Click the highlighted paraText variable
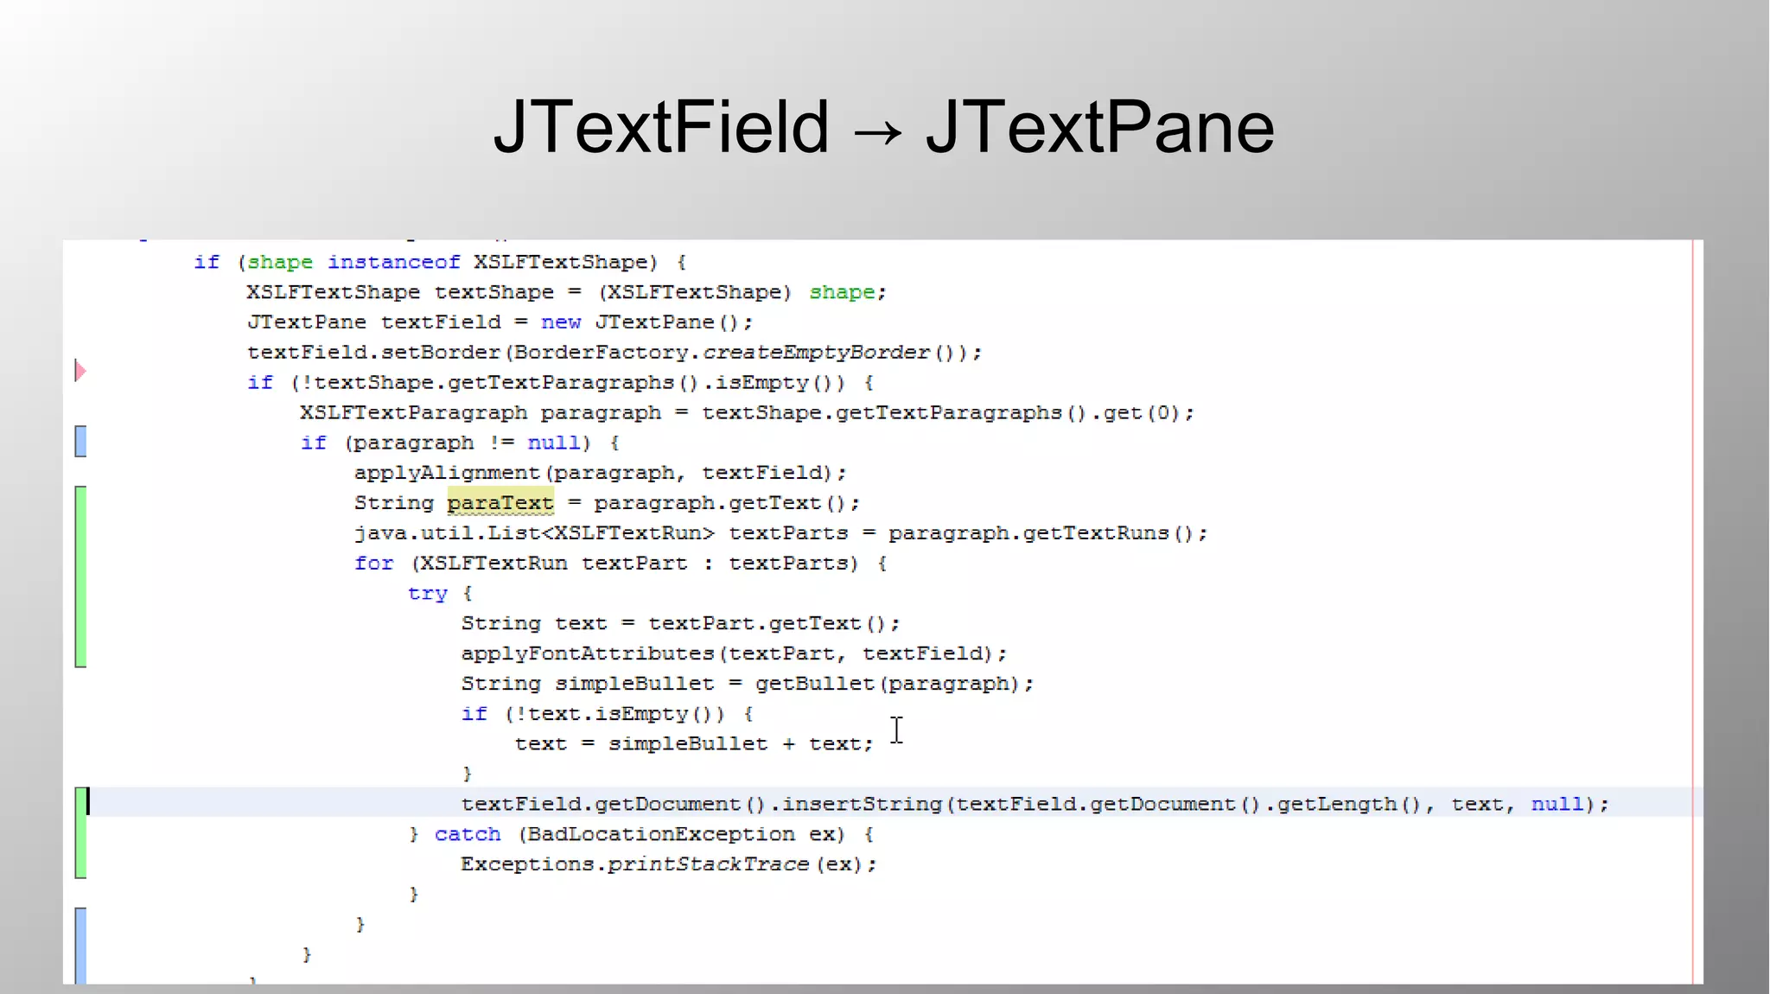 [500, 503]
